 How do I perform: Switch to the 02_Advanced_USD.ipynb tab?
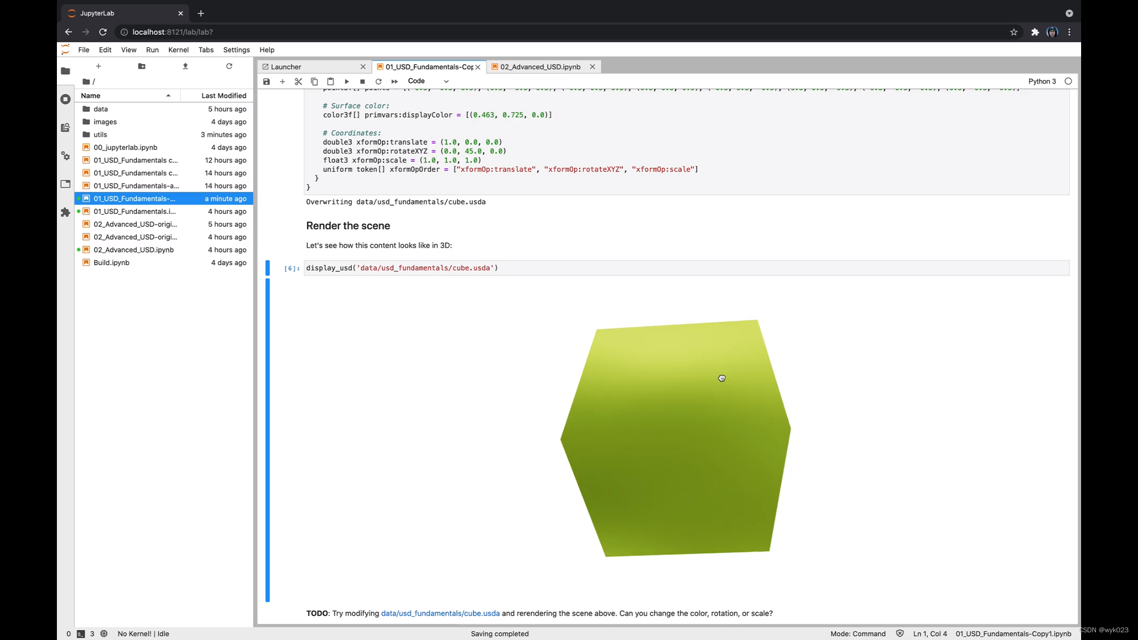pos(540,67)
